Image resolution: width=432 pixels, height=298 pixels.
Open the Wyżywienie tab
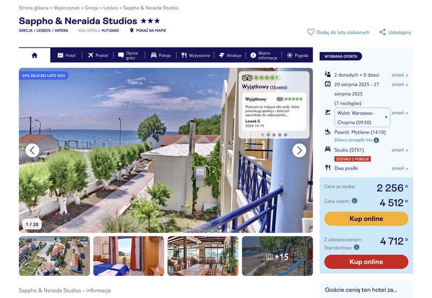pos(195,56)
